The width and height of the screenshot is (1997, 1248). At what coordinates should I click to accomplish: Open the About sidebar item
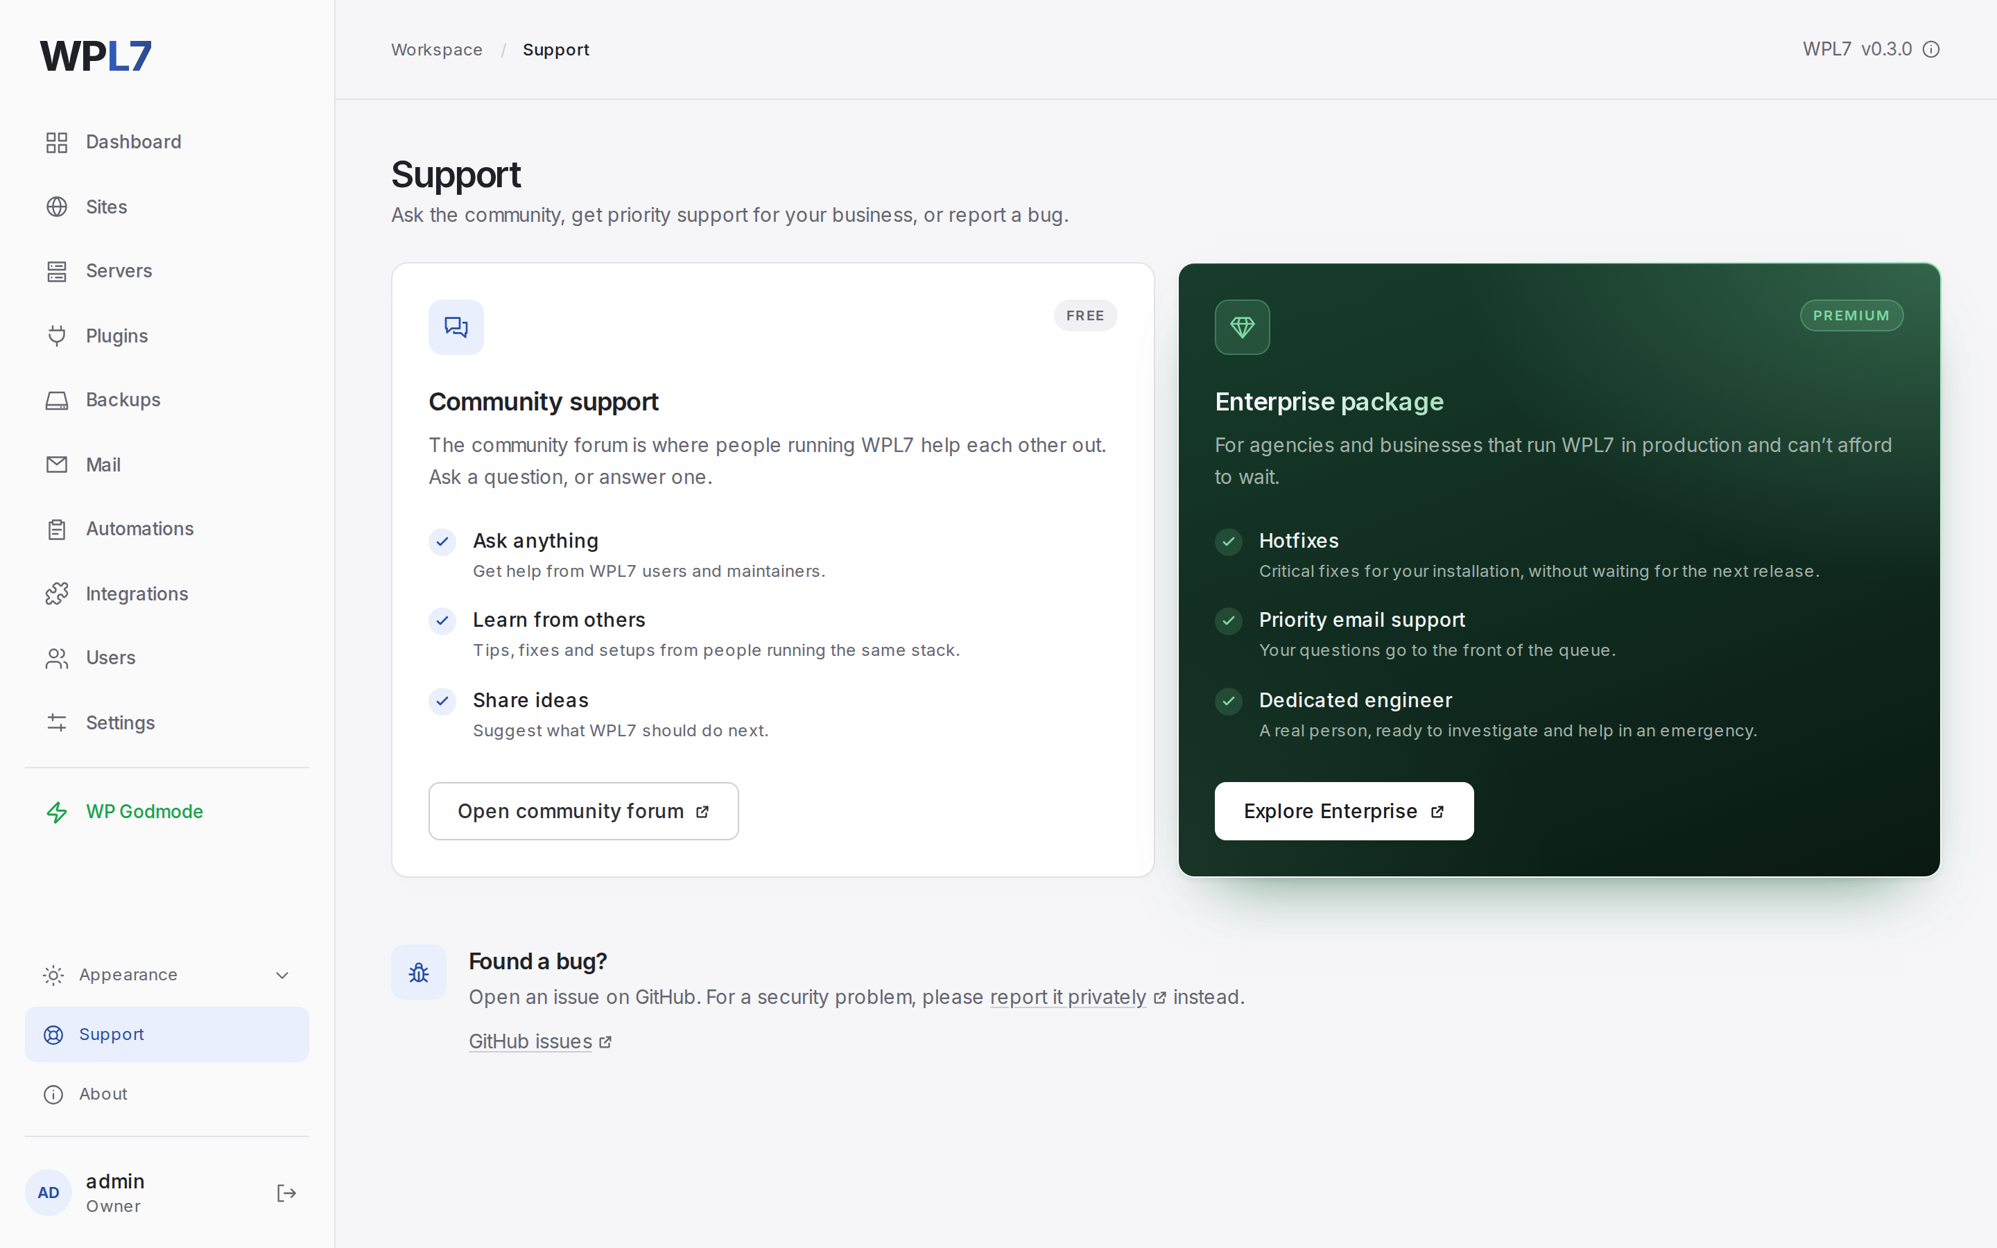pos(166,1093)
